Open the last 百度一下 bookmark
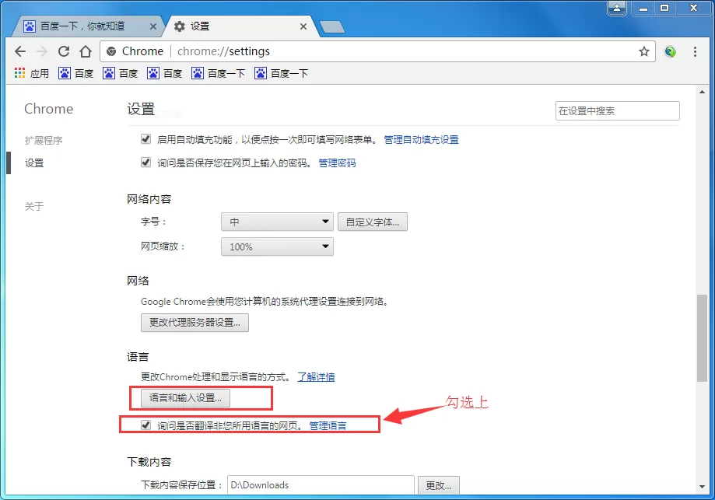The image size is (715, 500). [282, 73]
